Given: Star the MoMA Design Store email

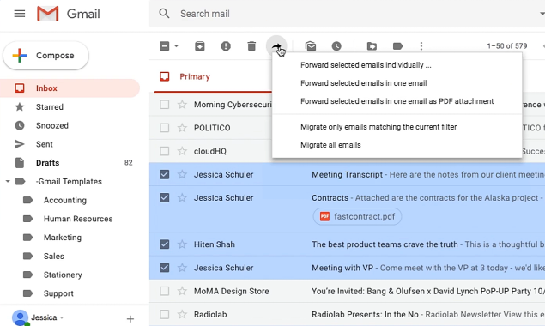Looking at the screenshot, I should coord(182,291).
